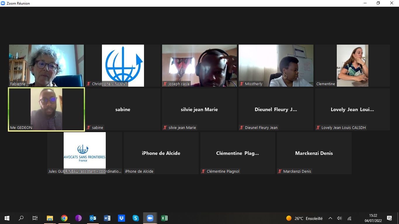Click the Fabienne name label
The image size is (399, 224).
tap(18, 84)
